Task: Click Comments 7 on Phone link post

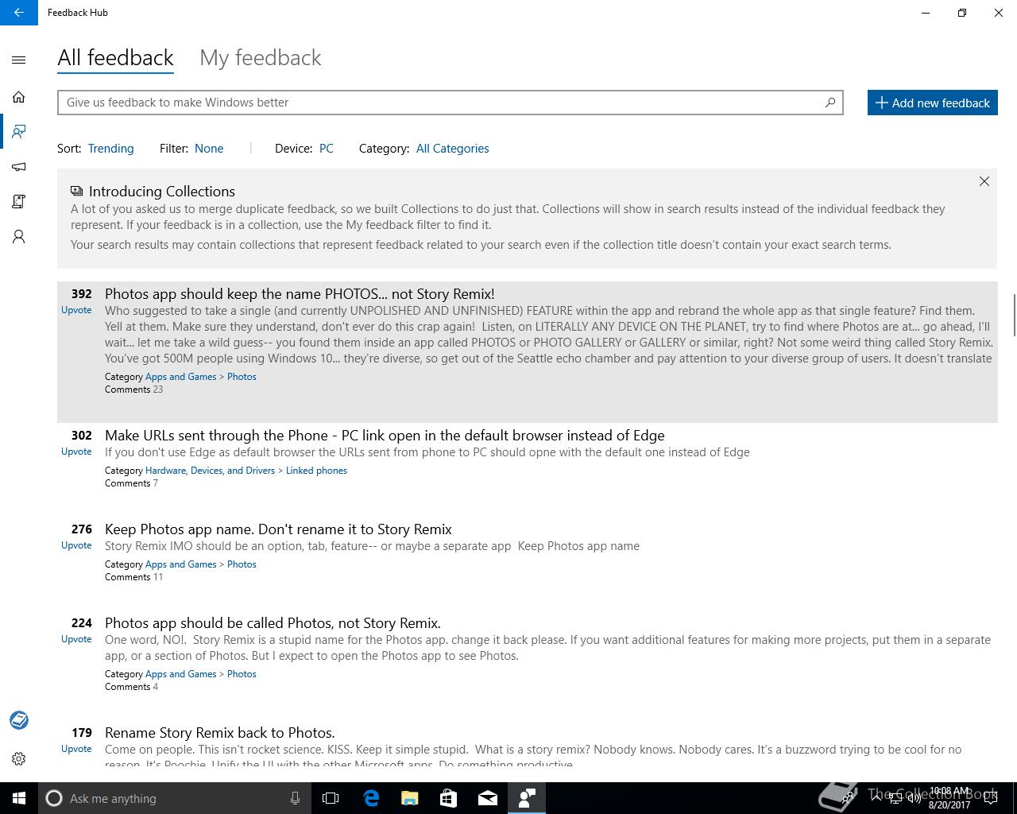Action: click(131, 483)
